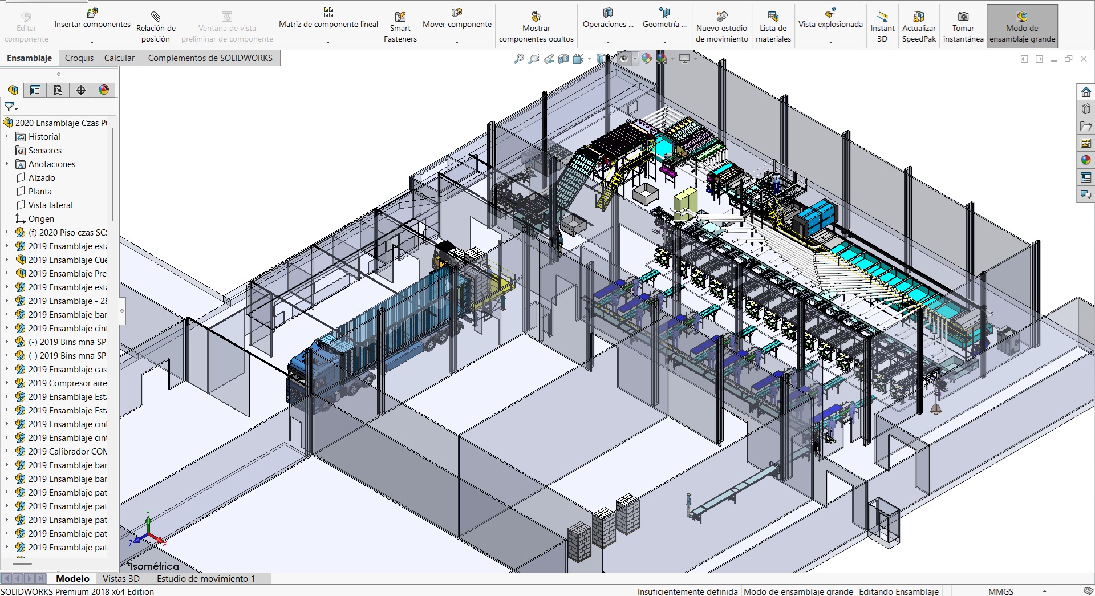Open File Explorer folder in task pane
Image resolution: width=1095 pixels, height=596 pixels.
tap(1085, 126)
